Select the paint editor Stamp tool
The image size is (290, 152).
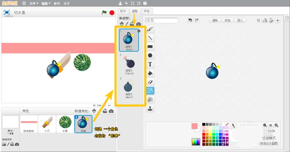150,108
